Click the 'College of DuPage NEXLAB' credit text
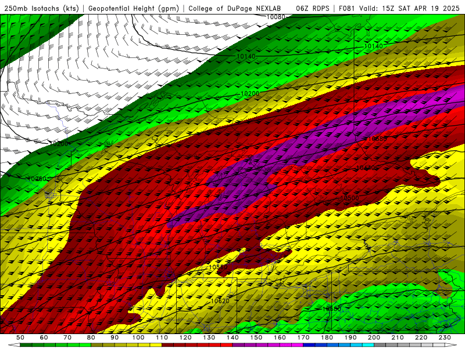 tap(235, 8)
